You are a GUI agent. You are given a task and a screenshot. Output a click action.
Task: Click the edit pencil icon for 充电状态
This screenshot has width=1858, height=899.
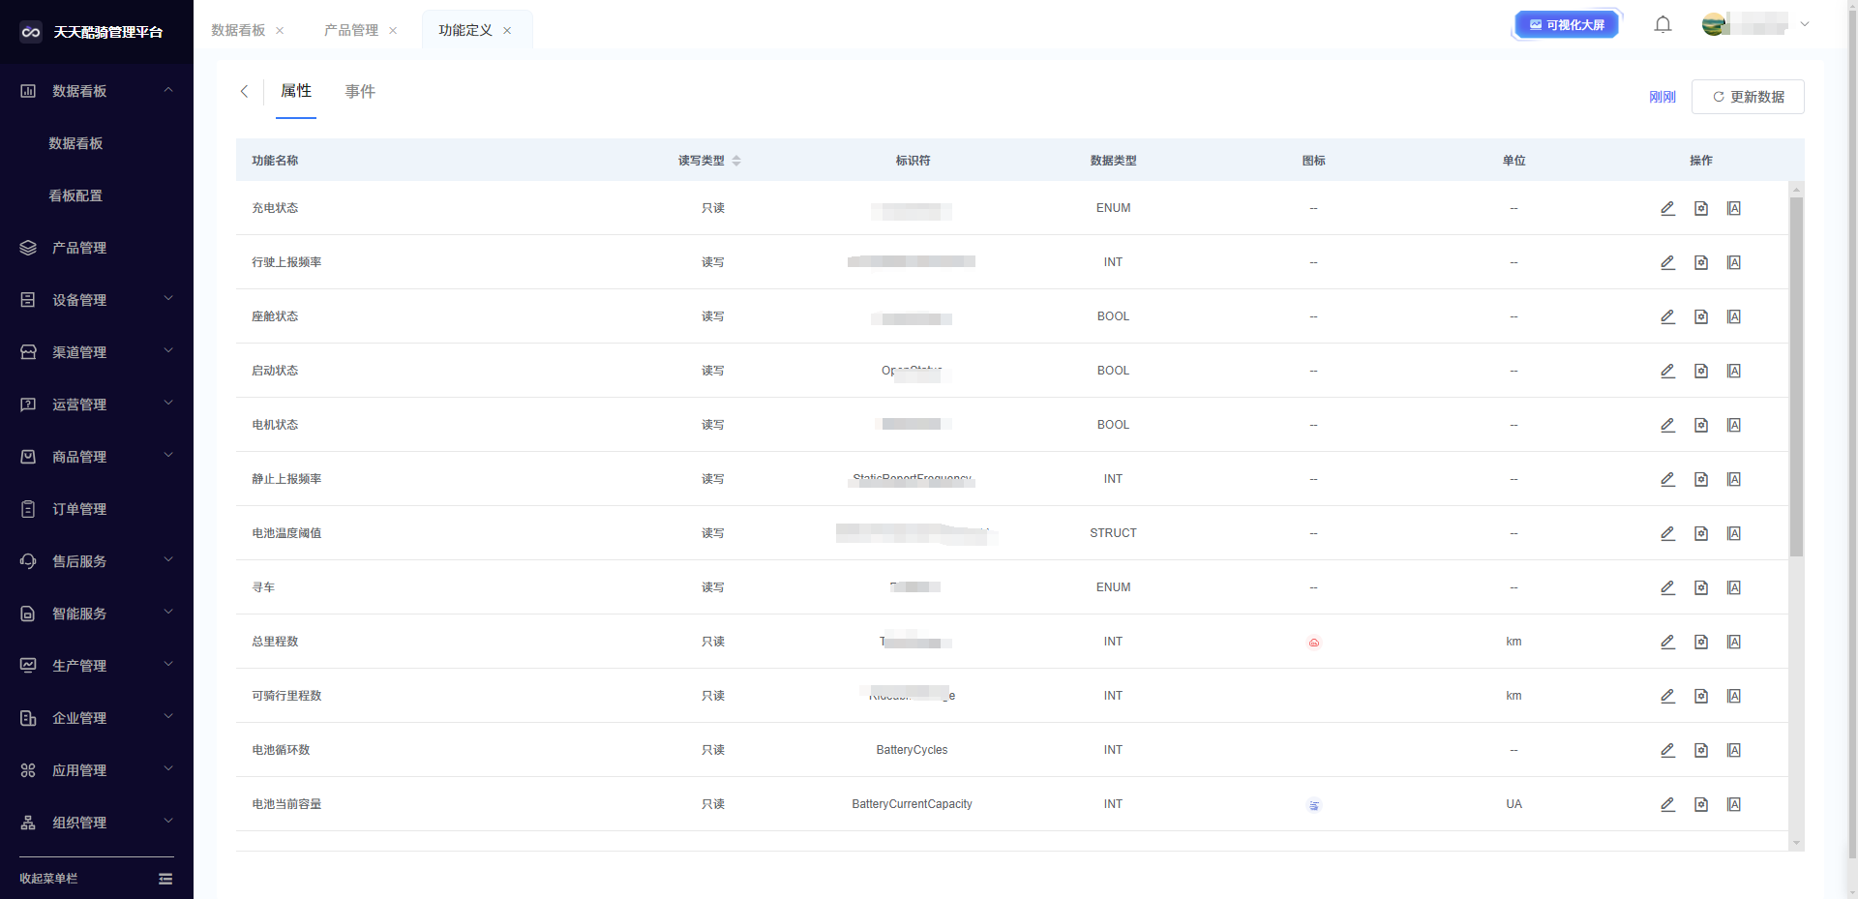[x=1667, y=208]
